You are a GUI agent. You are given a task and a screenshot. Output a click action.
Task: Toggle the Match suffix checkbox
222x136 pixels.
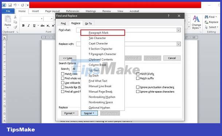pyautogui.click(x=138, y=78)
